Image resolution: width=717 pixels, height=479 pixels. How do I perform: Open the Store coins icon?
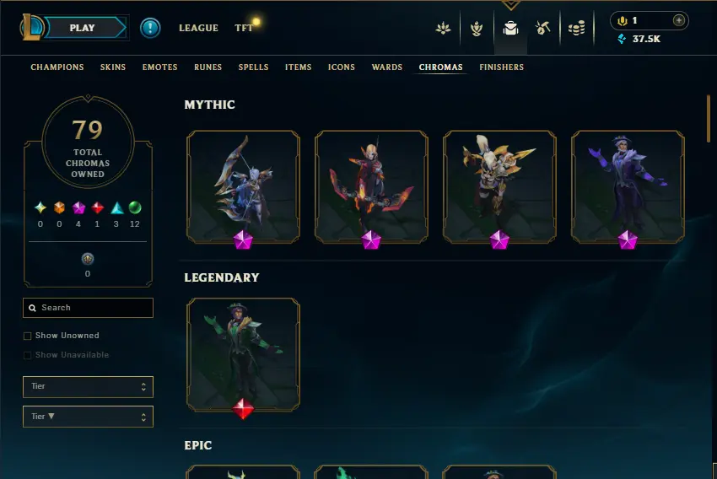pyautogui.click(x=577, y=29)
